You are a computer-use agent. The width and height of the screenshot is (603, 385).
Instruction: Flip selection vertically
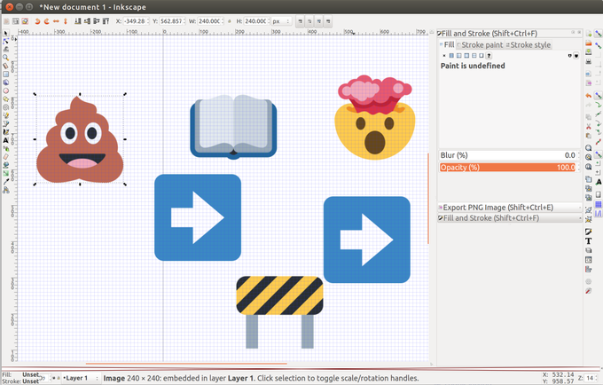tap(66, 21)
